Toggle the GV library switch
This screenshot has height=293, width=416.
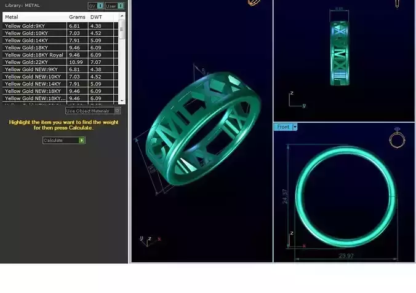(96, 6)
